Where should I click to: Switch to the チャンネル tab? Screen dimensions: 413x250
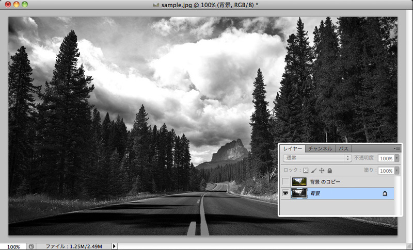[320, 148]
